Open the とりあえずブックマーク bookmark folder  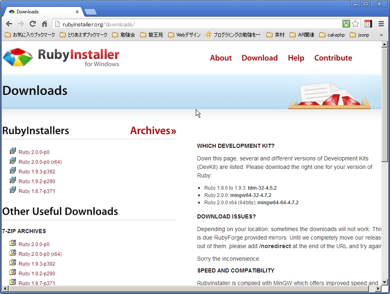click(84, 35)
